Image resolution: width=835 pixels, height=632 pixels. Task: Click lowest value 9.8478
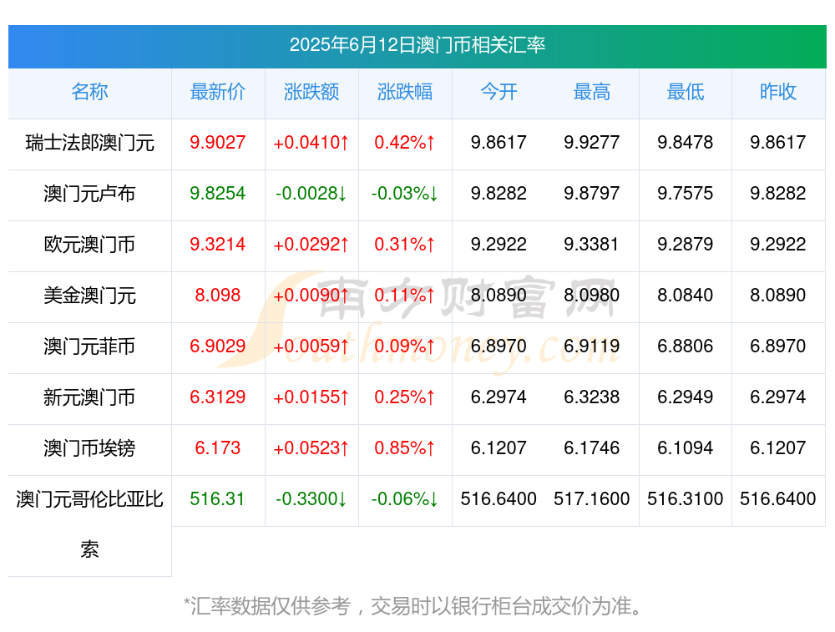pos(686,143)
